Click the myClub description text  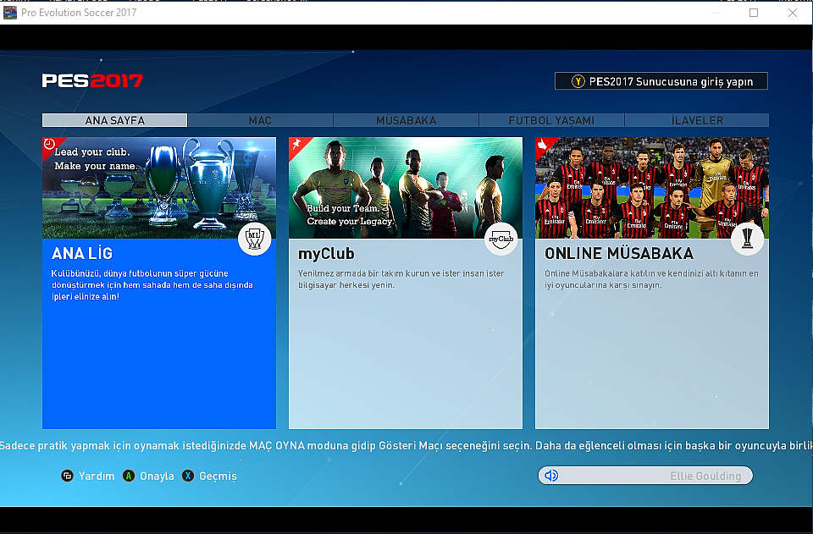click(x=401, y=279)
